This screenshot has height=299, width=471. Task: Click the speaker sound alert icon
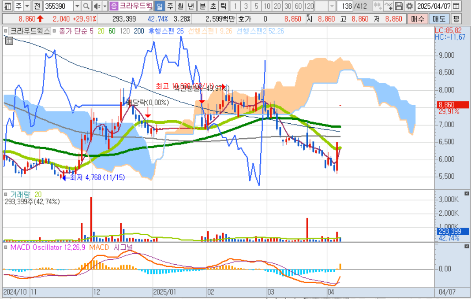click(x=97, y=6)
